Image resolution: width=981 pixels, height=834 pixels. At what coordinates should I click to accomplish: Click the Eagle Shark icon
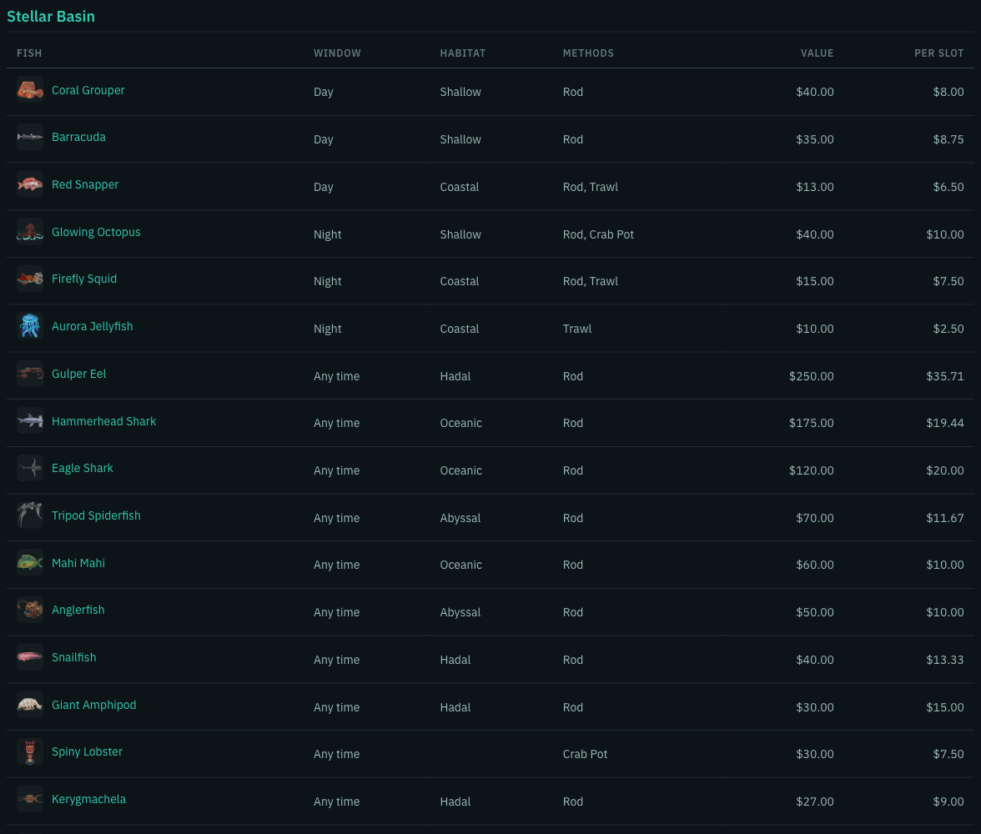tap(29, 468)
